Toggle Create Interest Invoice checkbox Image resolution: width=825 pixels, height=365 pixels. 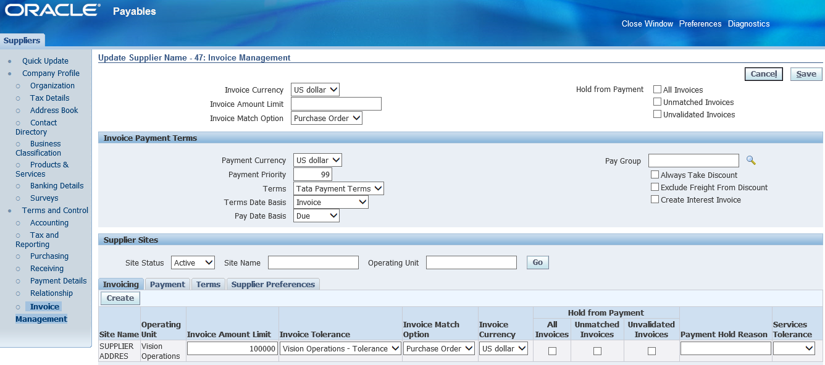click(655, 199)
